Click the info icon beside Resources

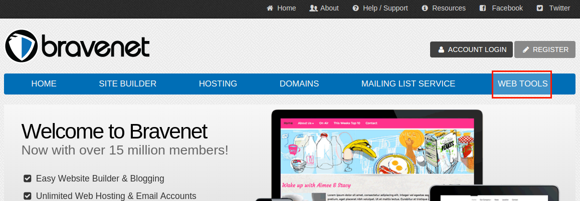point(425,8)
